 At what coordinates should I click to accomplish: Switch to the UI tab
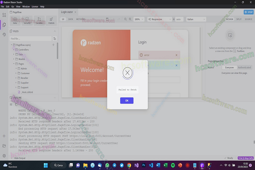pyautogui.click(x=63, y=19)
